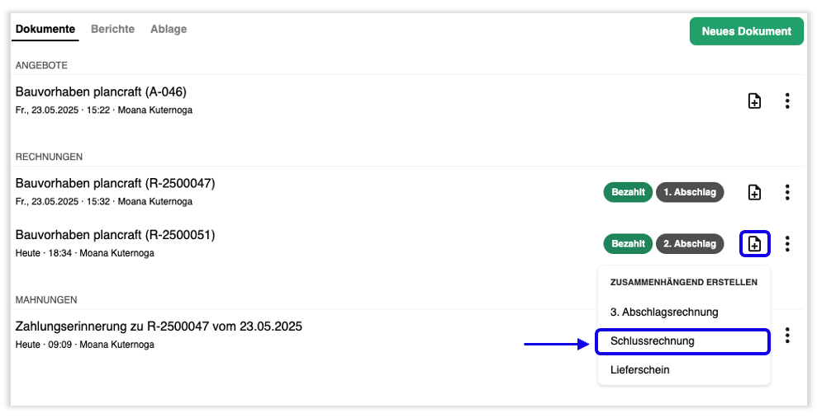
Task: Click Bezahlt badge on invoice R-2500051
Action: tap(628, 244)
